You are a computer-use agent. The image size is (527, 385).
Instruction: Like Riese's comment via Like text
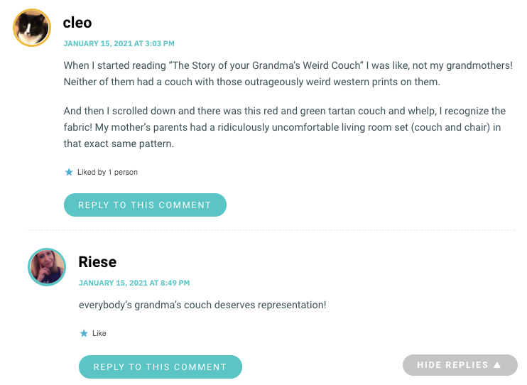[99, 333]
